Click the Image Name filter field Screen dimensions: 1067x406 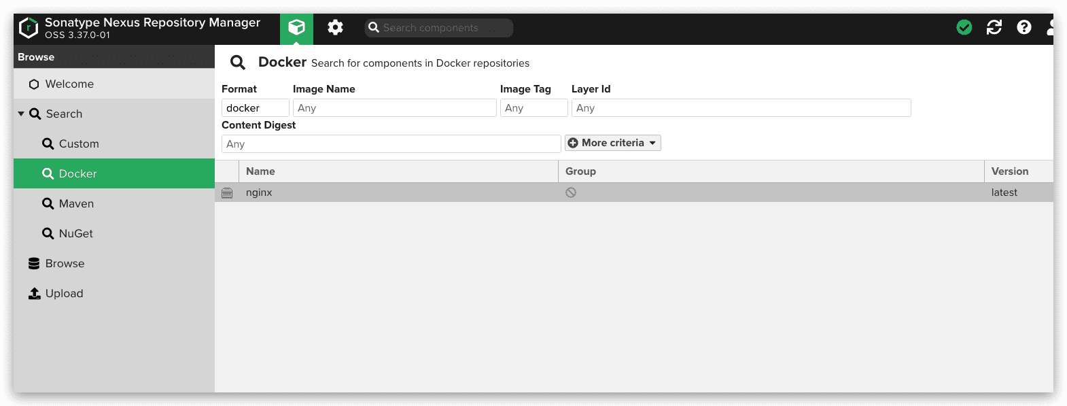[x=394, y=108]
